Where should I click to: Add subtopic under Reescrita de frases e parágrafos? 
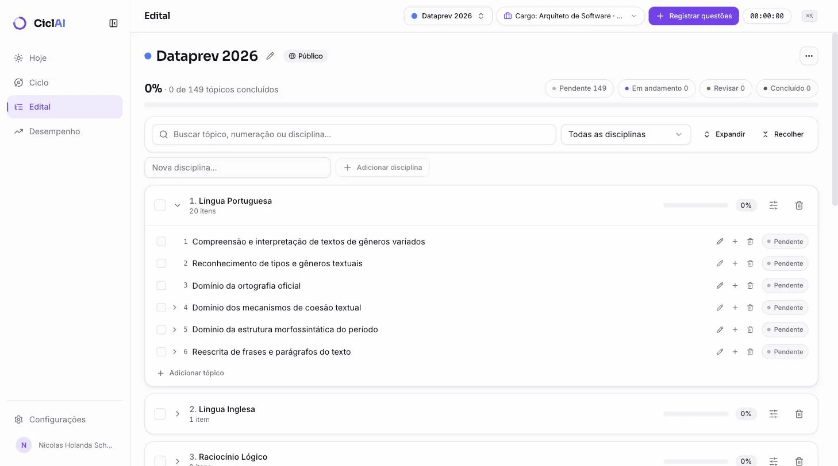pos(735,352)
